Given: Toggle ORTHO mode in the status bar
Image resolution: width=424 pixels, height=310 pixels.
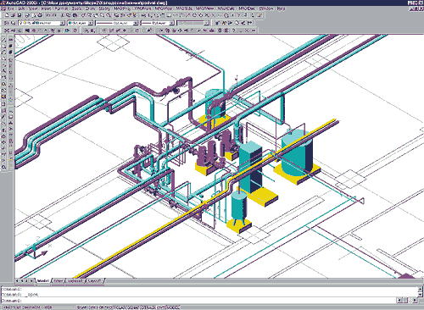Looking at the screenshot, I should 105,307.
